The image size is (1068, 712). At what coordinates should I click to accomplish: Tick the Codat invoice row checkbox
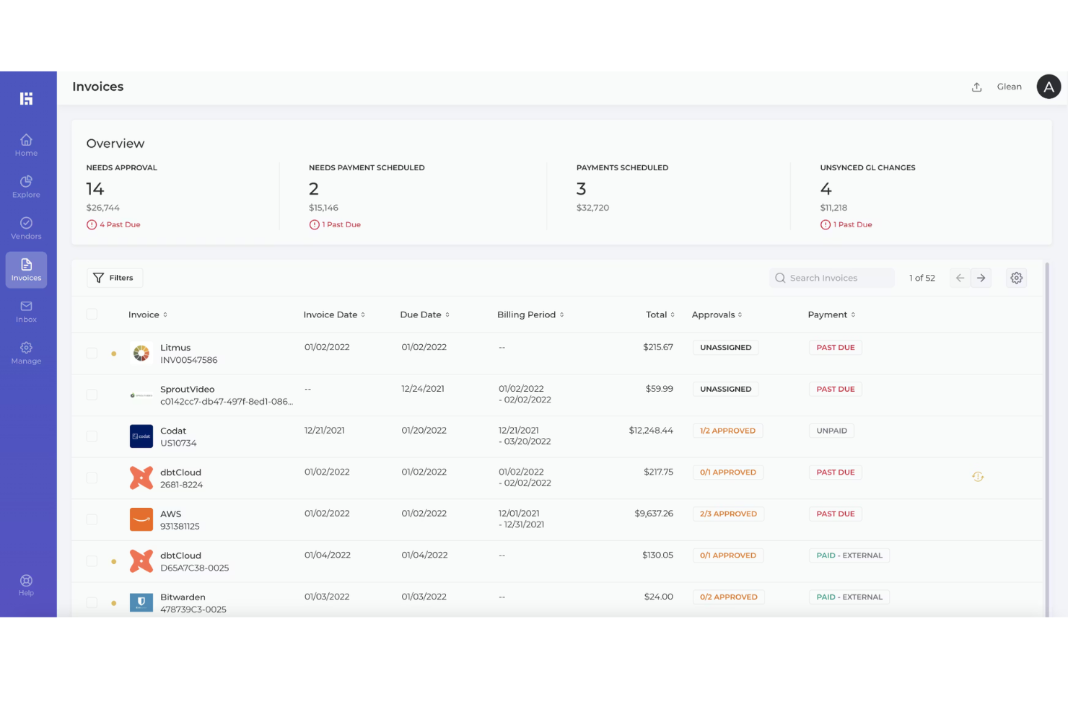[x=92, y=436]
